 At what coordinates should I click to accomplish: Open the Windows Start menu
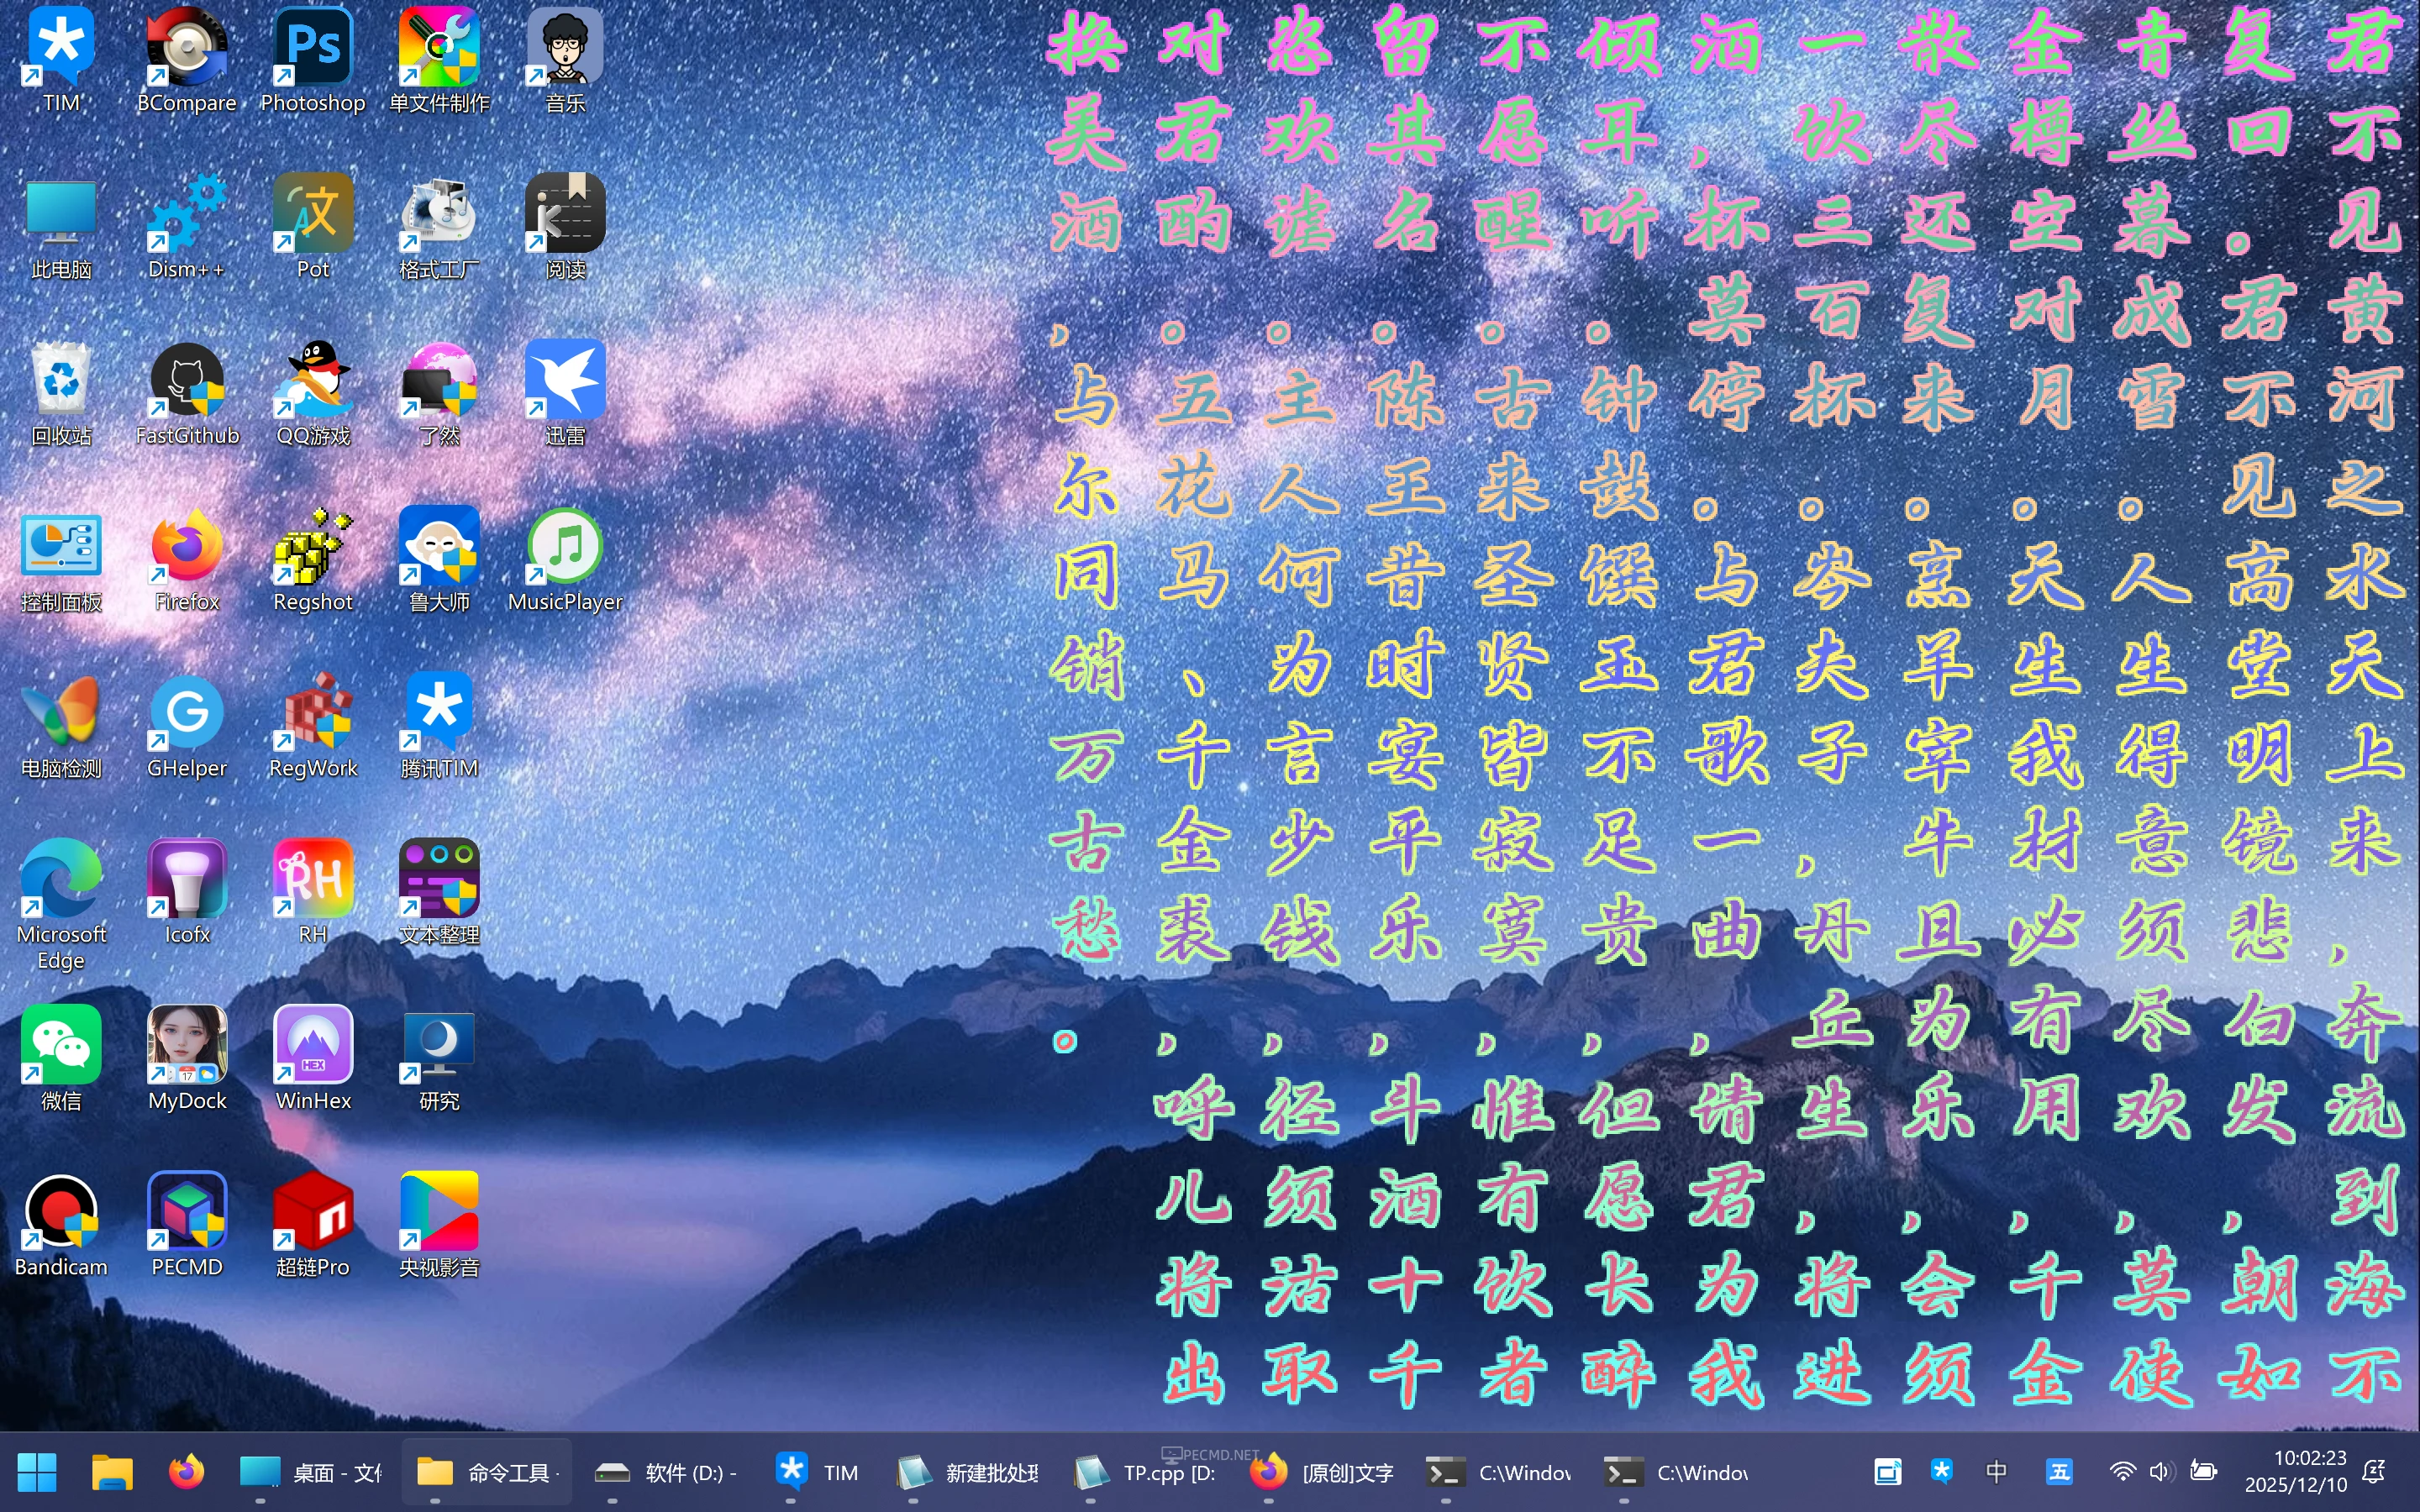click(37, 1472)
